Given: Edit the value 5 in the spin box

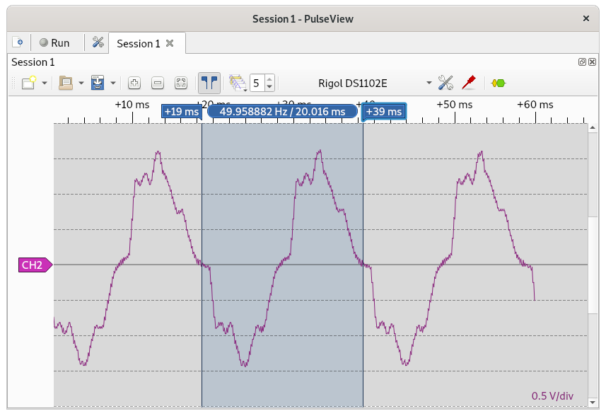Looking at the screenshot, I should [257, 83].
